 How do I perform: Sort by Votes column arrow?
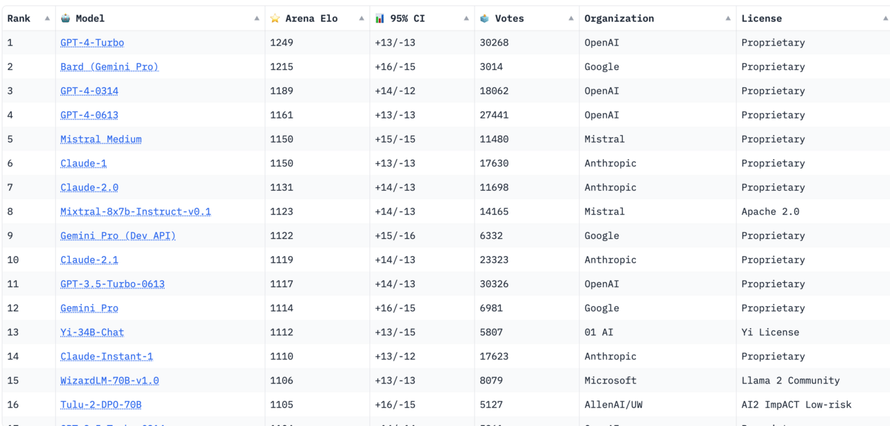click(x=571, y=19)
